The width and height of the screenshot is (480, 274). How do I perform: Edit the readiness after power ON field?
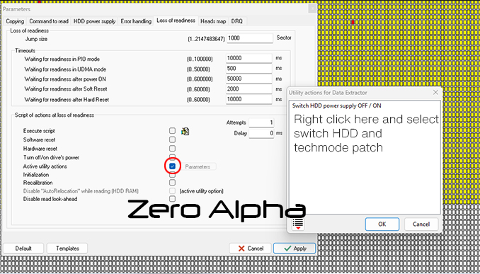coord(249,79)
